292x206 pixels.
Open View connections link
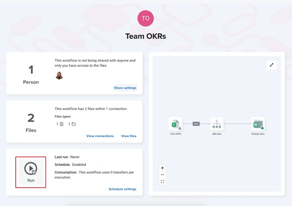pos(100,136)
